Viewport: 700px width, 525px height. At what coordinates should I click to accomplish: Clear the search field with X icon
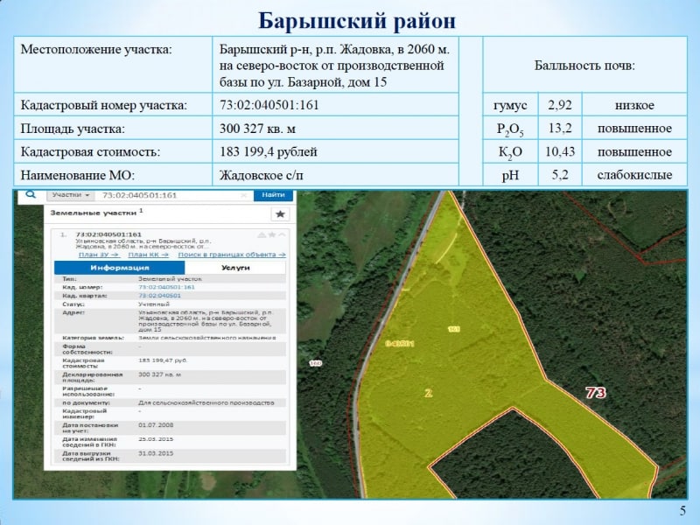244,195
